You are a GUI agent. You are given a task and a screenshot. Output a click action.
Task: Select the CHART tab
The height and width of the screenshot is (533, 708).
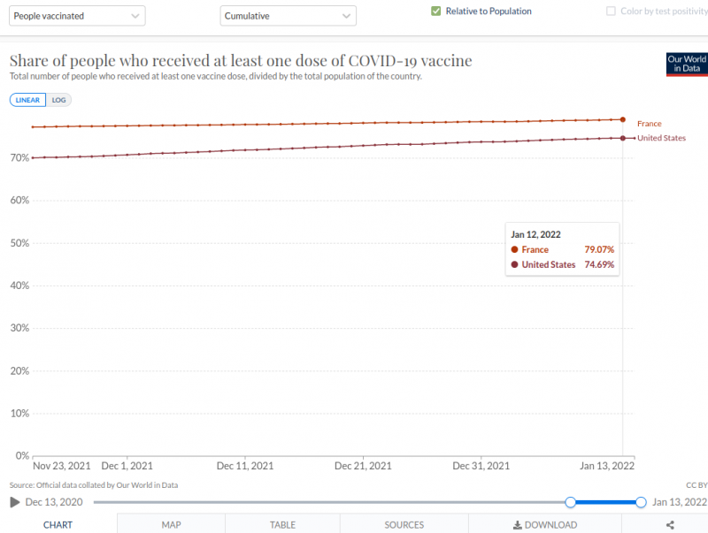coord(58,525)
